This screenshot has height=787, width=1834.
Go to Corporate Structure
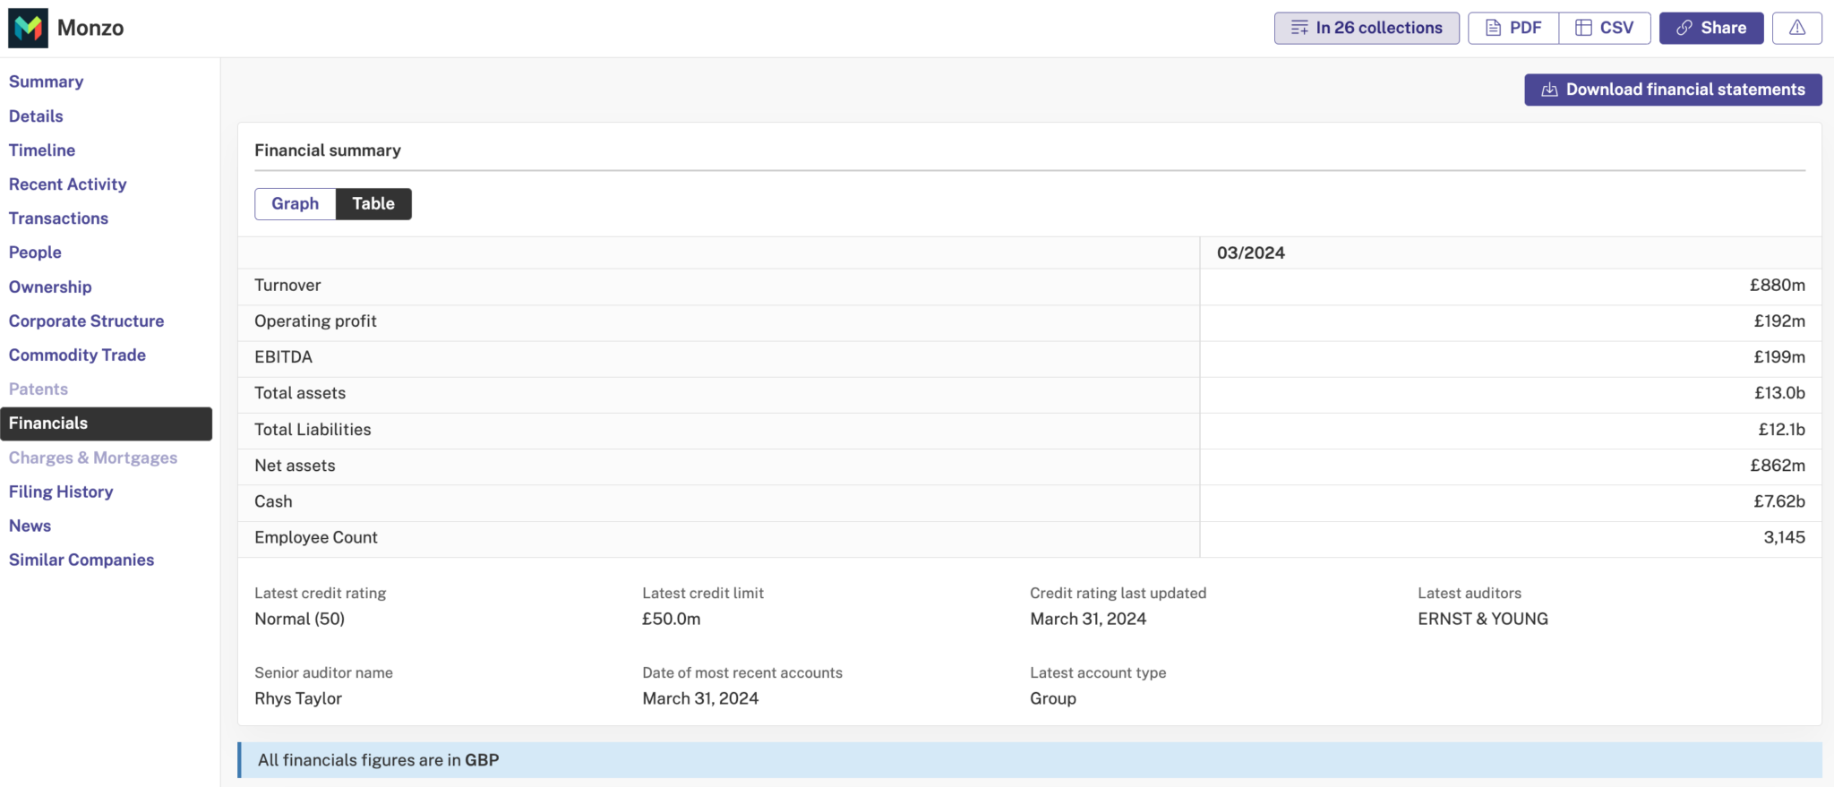tap(86, 321)
